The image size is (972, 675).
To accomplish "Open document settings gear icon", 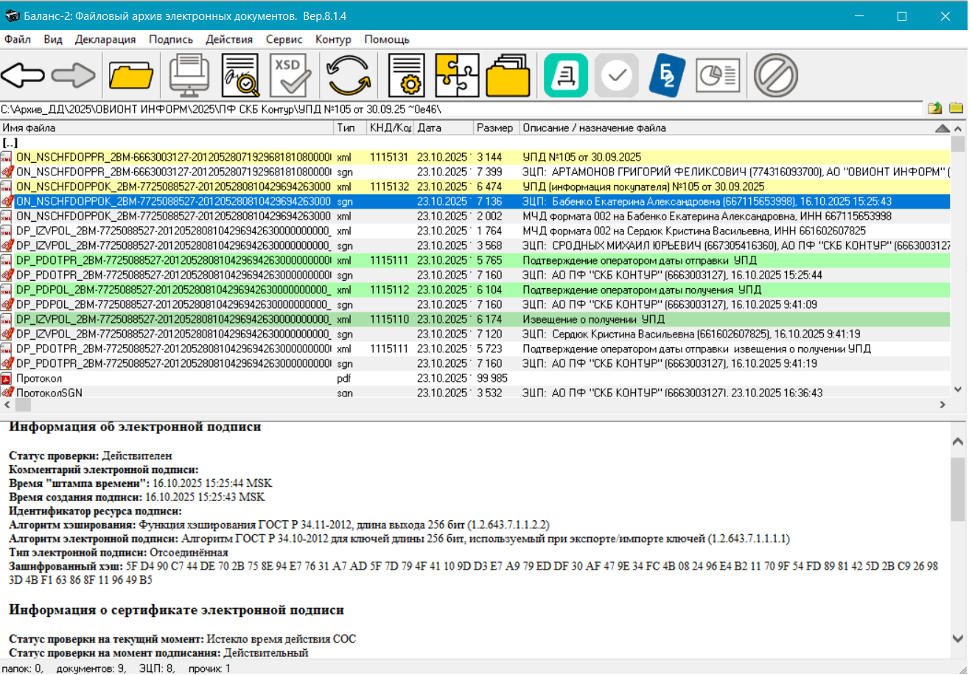I will (406, 75).
